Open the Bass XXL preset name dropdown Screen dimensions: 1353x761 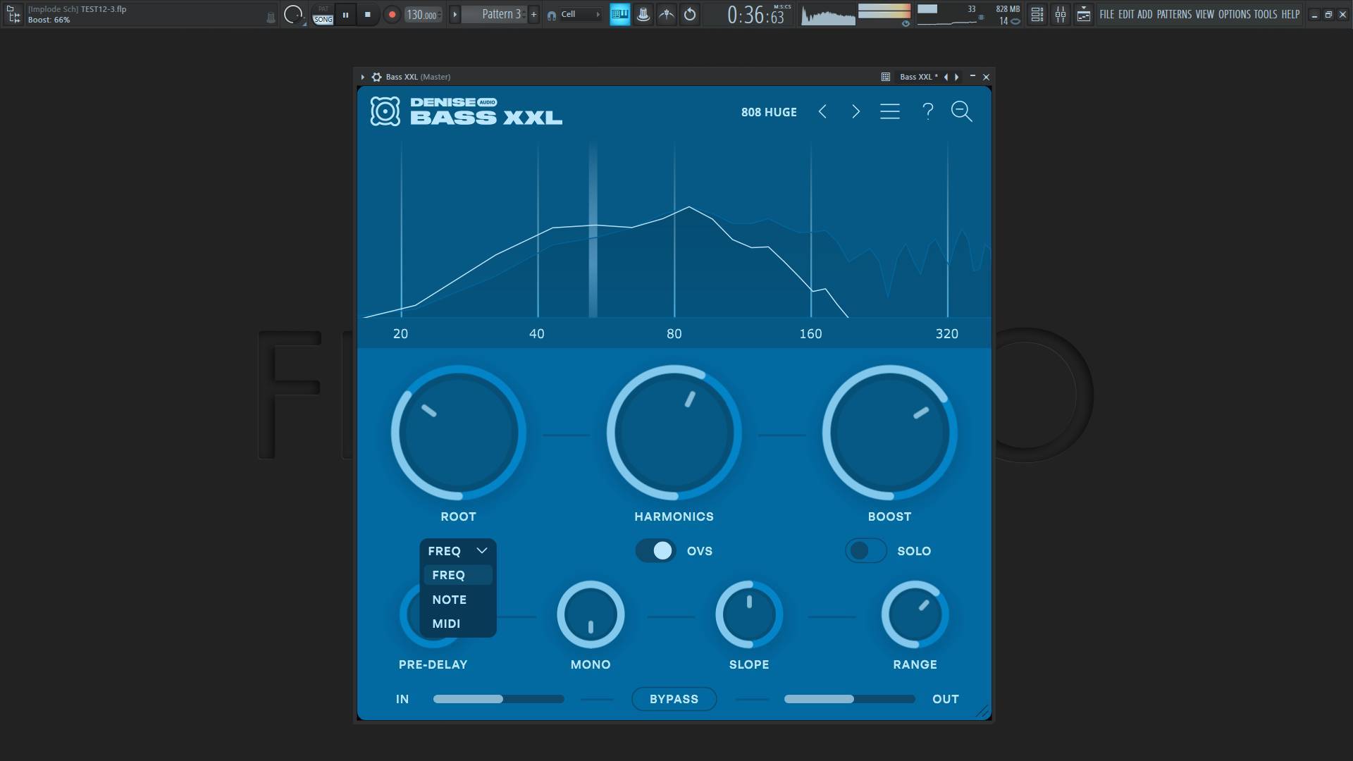[x=918, y=77]
